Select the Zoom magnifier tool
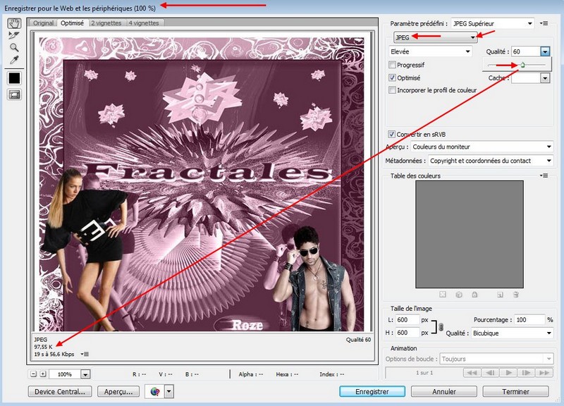 (x=14, y=47)
